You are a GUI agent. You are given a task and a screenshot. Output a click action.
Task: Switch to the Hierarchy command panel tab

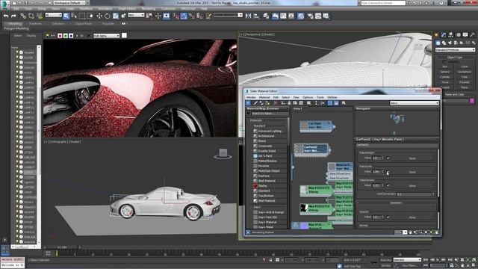pos(451,35)
